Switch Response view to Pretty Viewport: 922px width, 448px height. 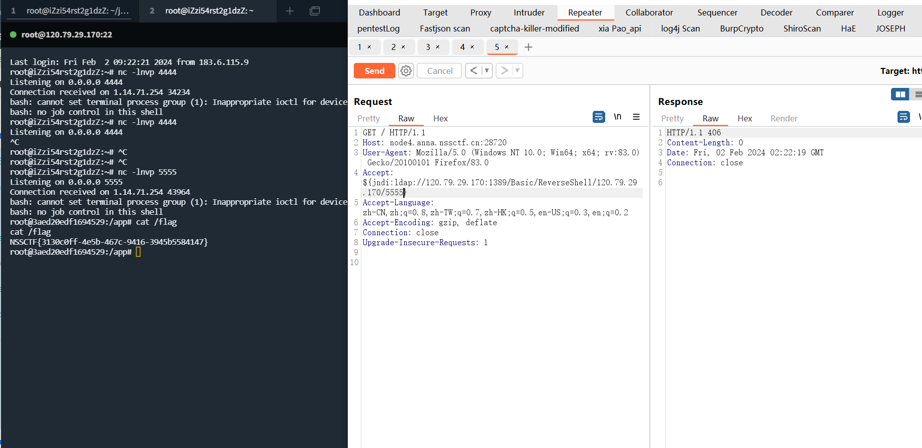point(672,118)
